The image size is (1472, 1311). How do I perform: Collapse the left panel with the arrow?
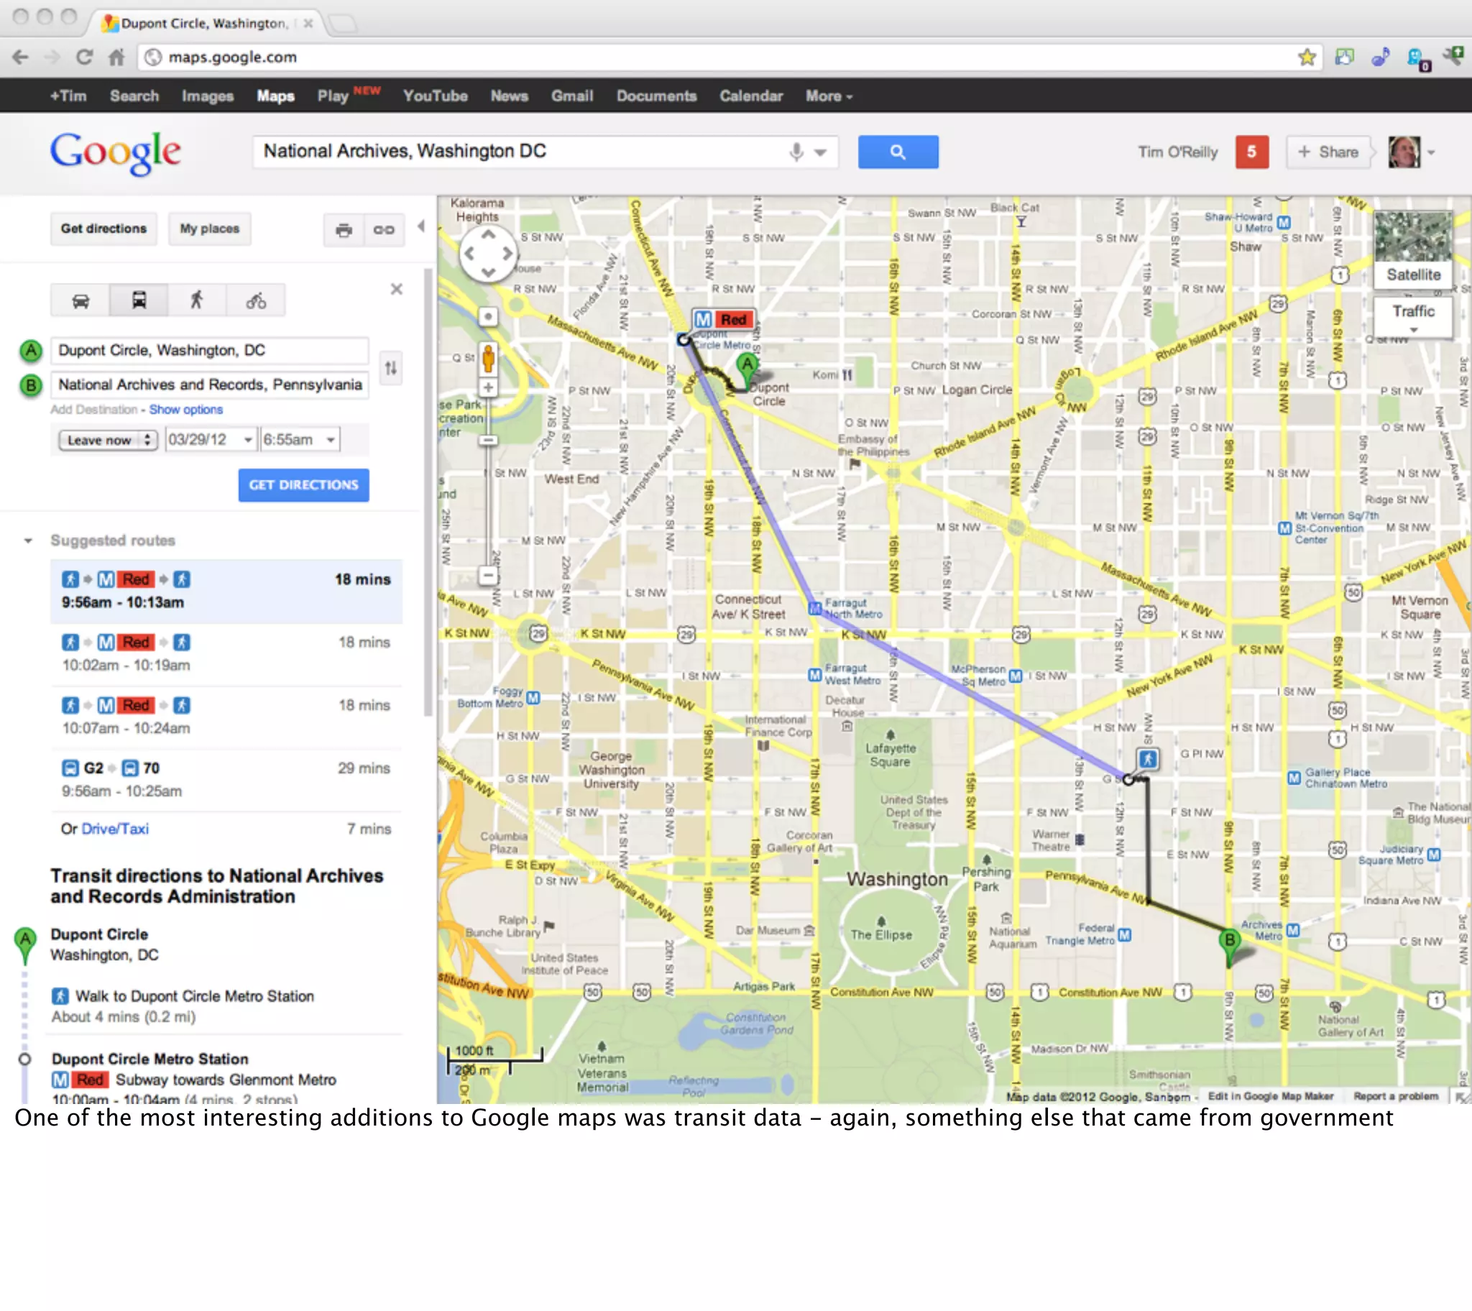click(x=421, y=227)
